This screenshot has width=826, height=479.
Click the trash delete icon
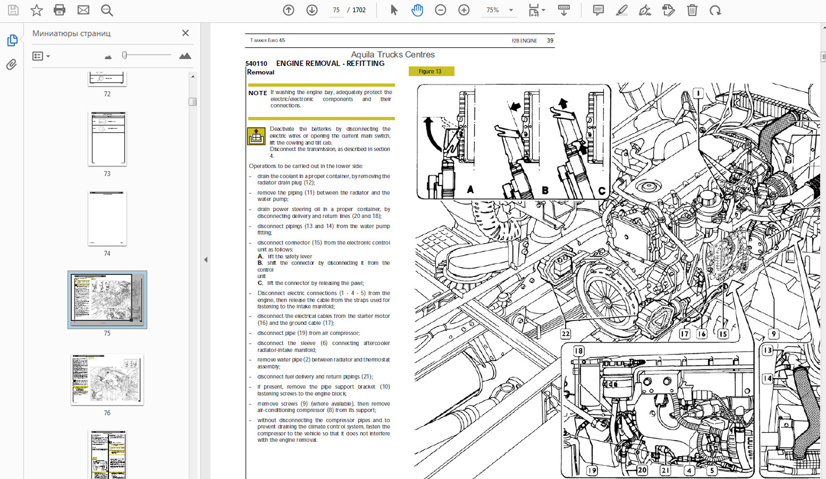click(692, 10)
